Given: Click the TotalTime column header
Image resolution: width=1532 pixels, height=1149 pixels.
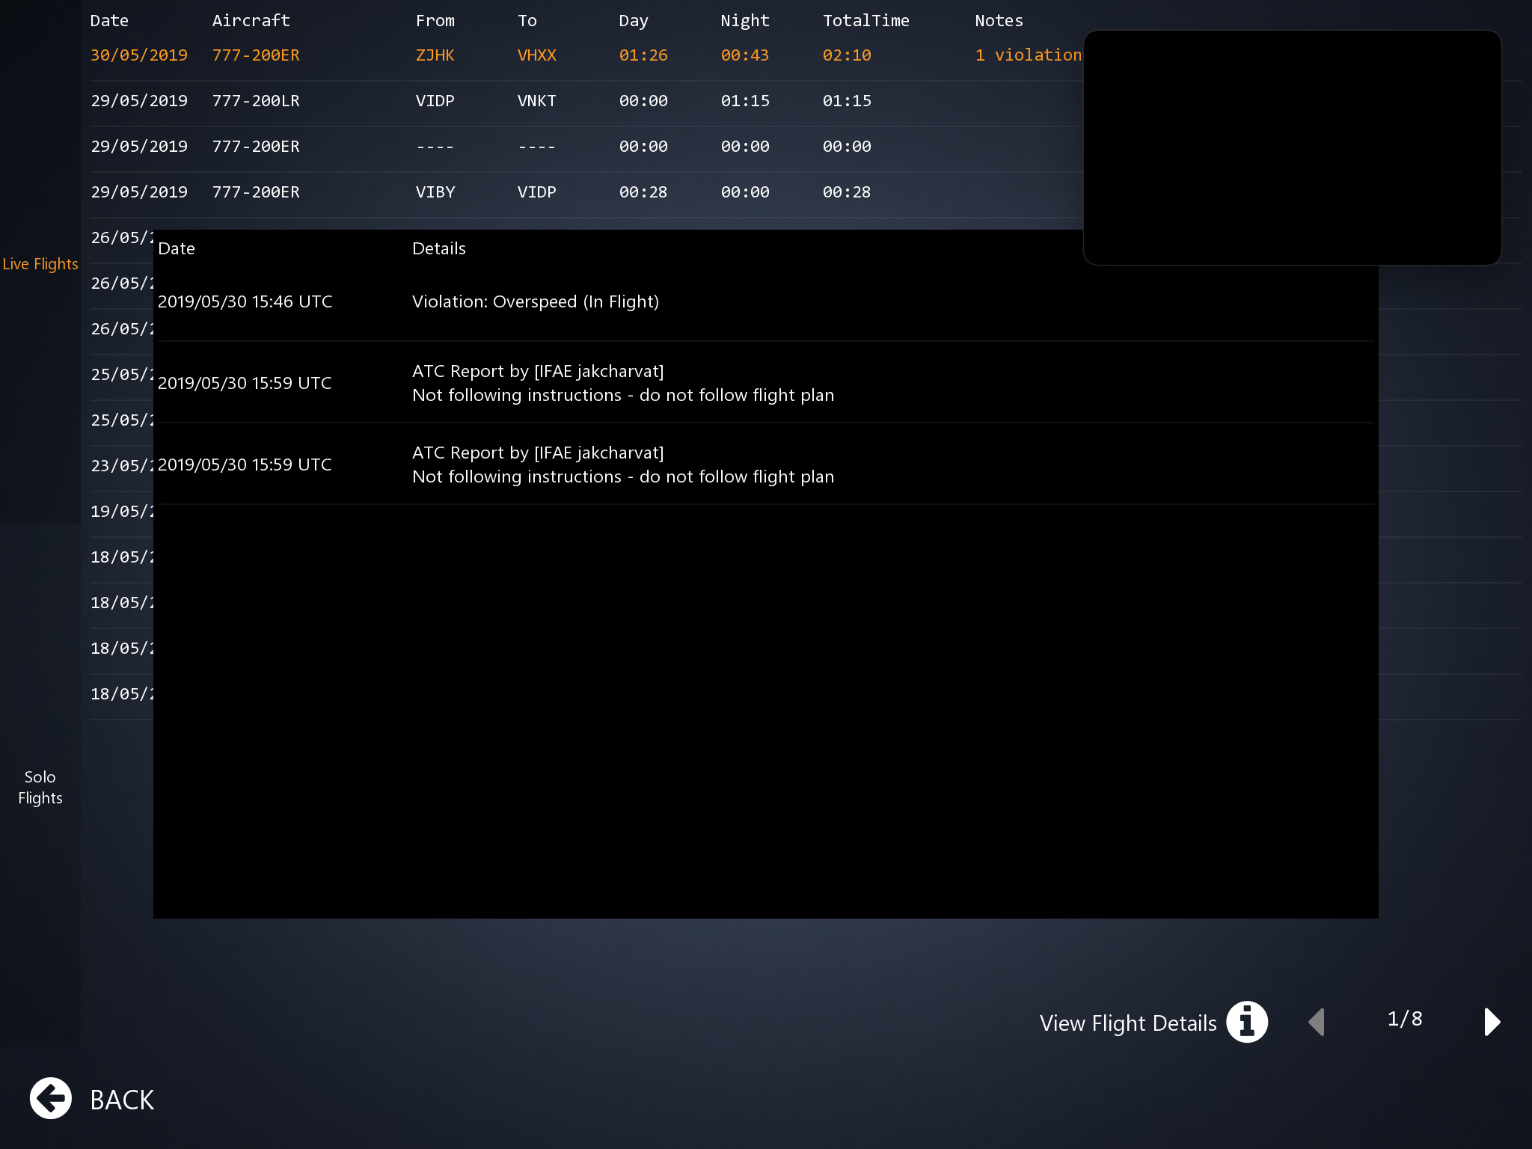Looking at the screenshot, I should pos(865,21).
